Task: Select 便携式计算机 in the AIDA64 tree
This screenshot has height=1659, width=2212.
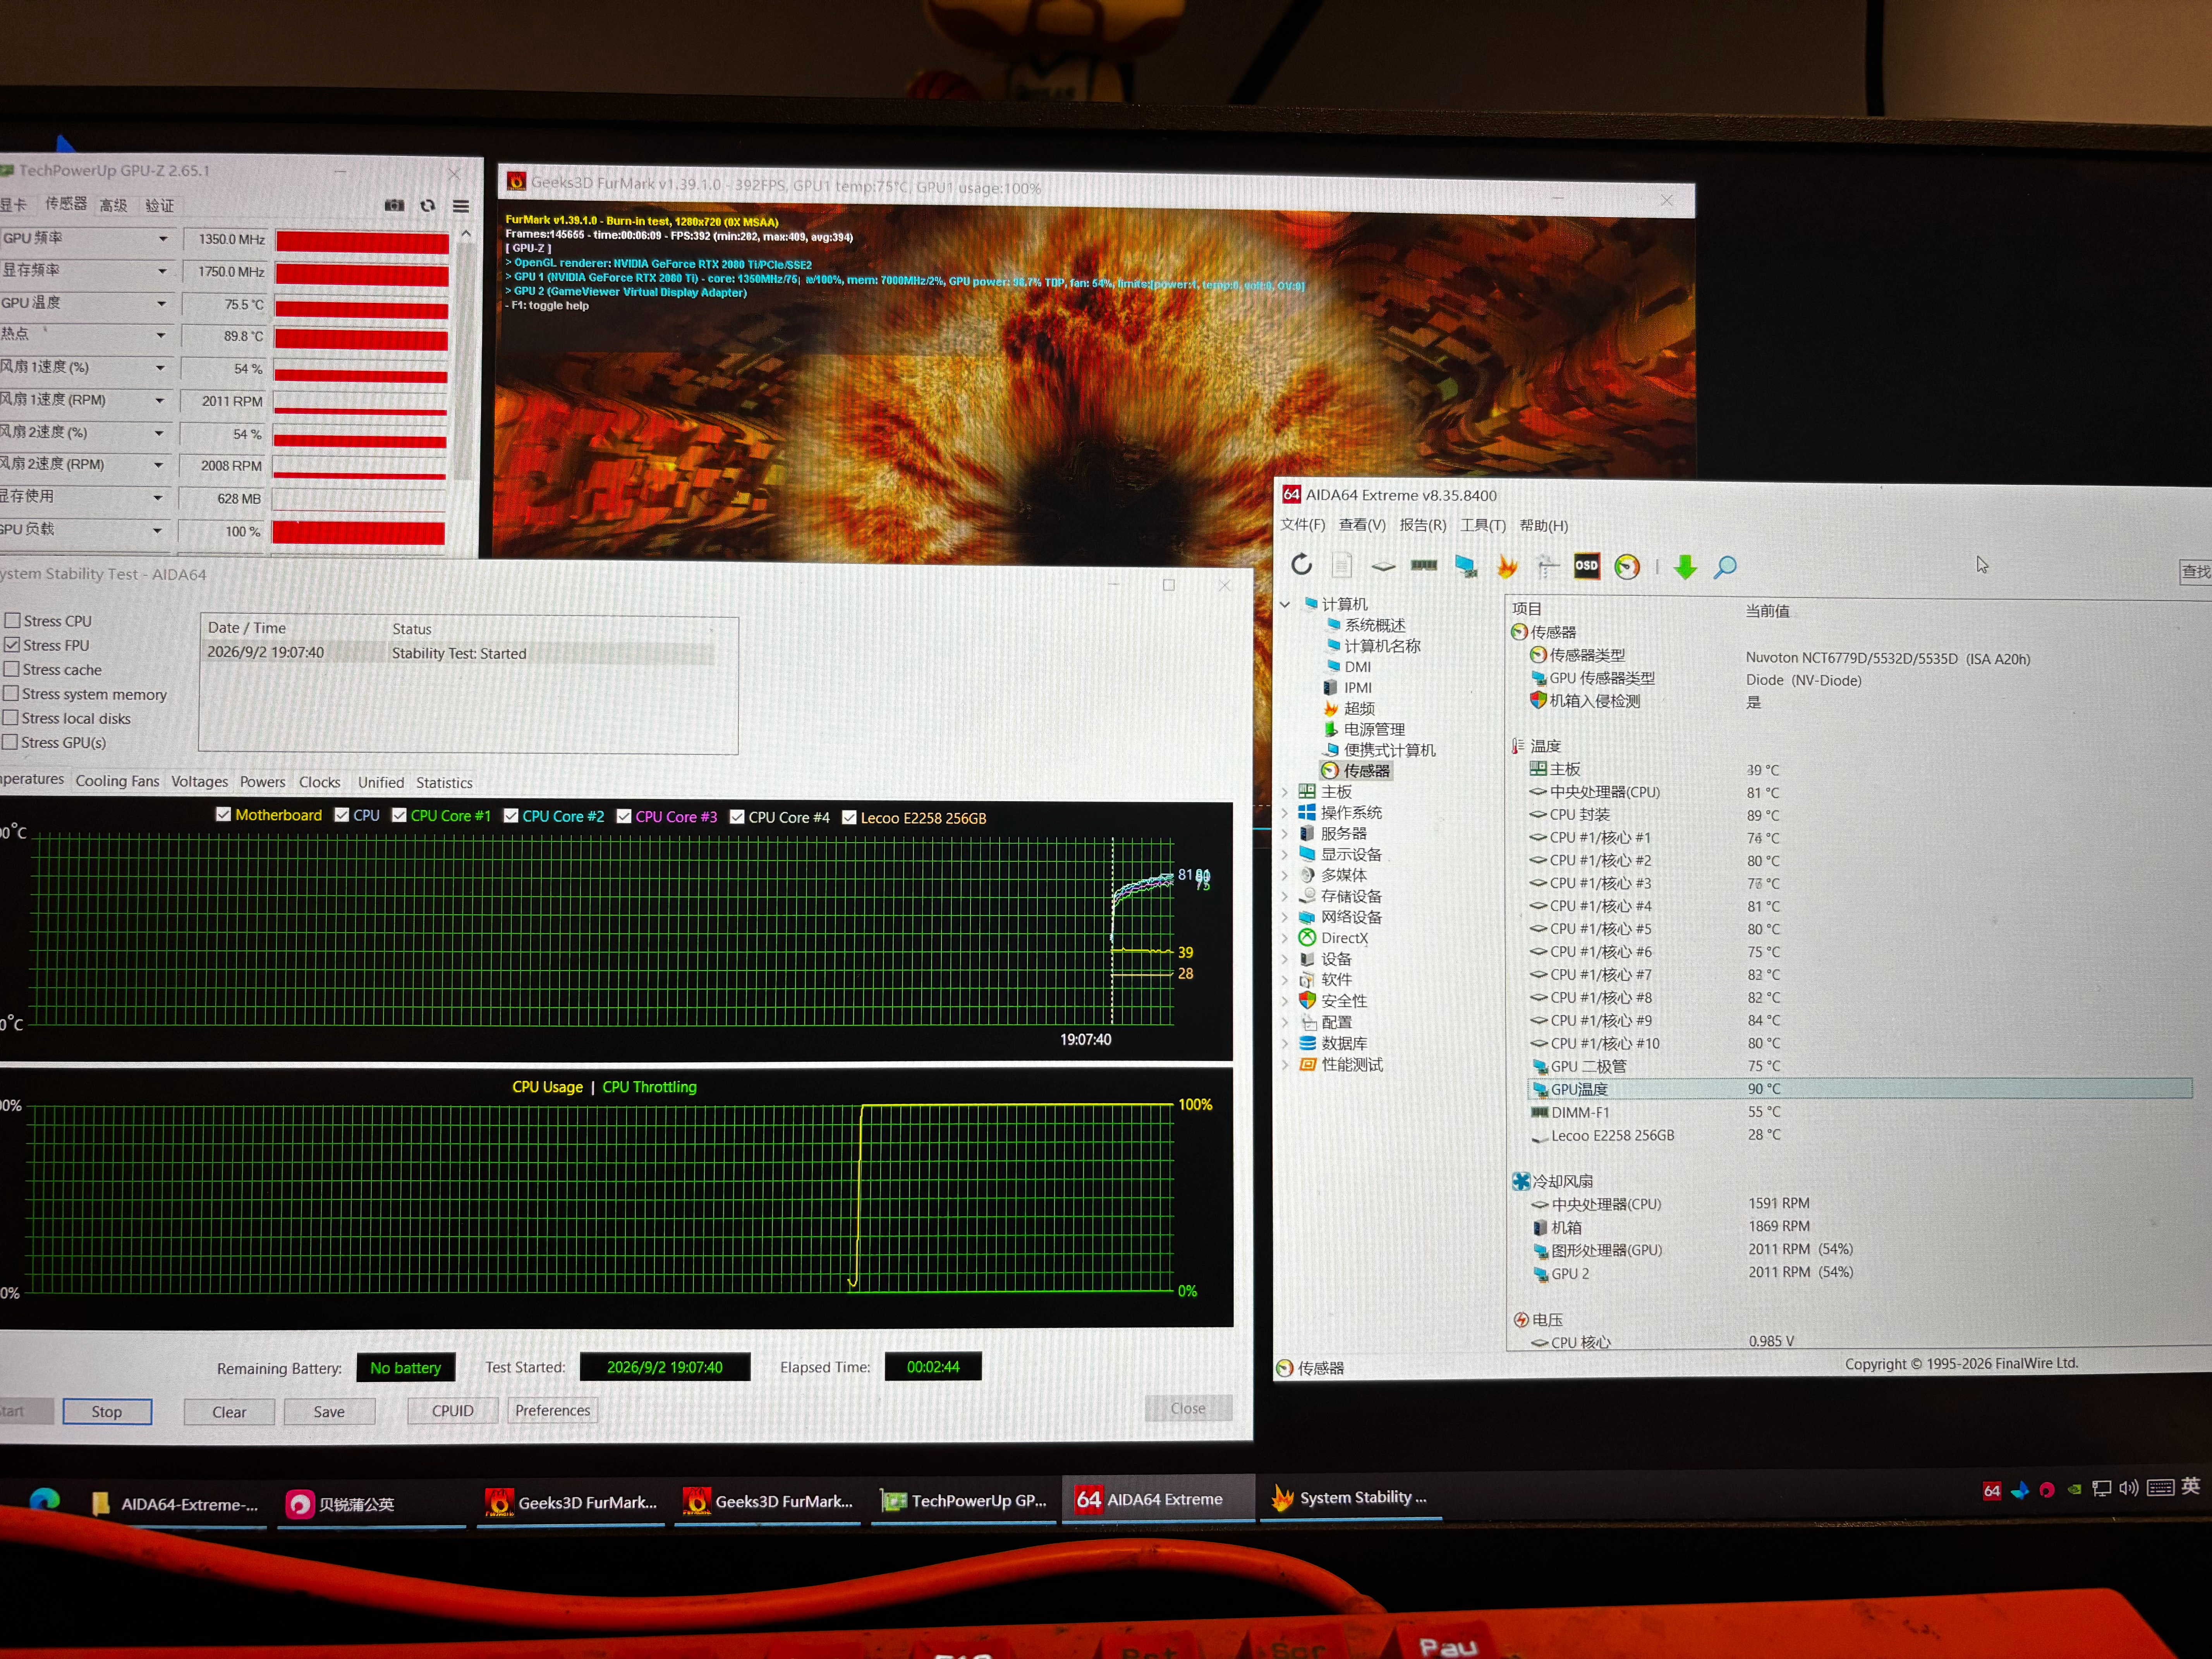Action: [x=1390, y=750]
